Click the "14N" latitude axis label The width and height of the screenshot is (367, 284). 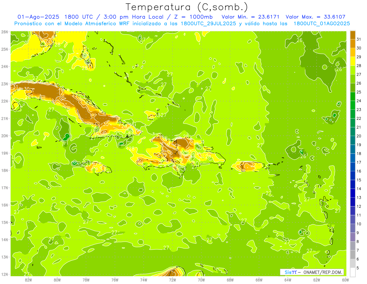pos(4,240)
